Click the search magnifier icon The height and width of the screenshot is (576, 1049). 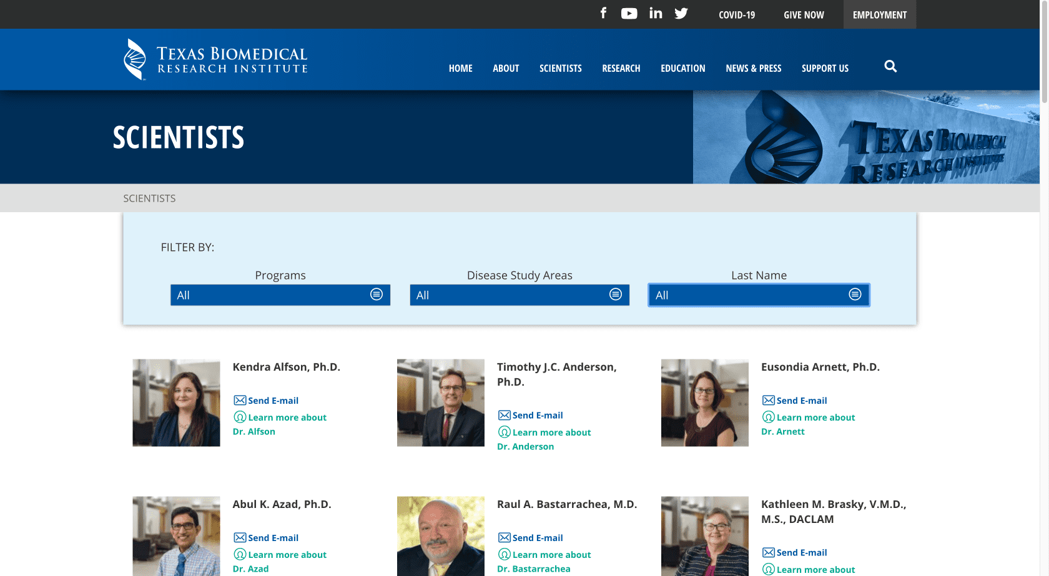pyautogui.click(x=890, y=66)
